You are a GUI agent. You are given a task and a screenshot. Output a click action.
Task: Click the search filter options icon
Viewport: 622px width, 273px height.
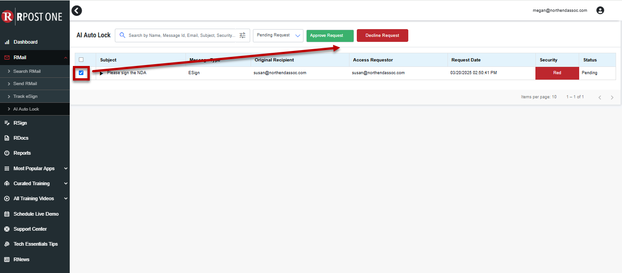(x=242, y=35)
